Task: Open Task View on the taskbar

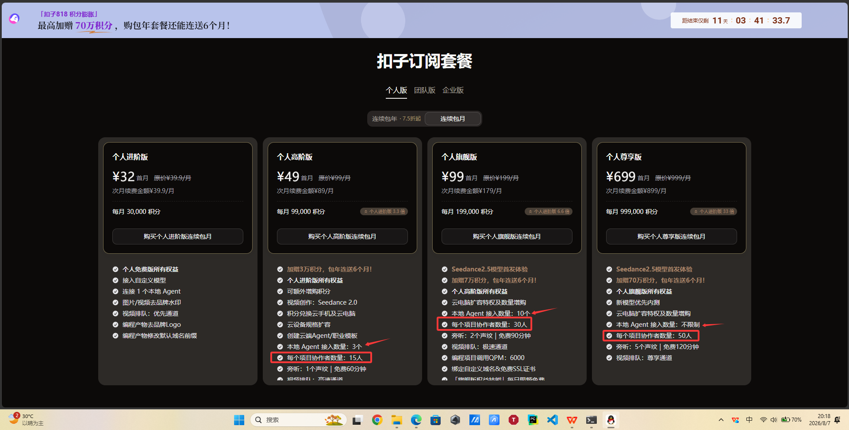Action: point(357,420)
